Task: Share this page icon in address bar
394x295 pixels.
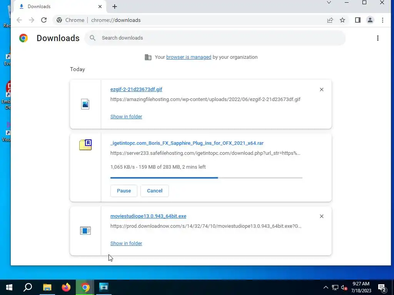Action: 330,20
